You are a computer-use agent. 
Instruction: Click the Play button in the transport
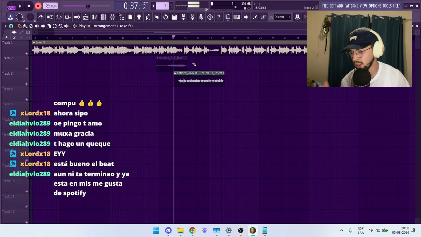20,6
